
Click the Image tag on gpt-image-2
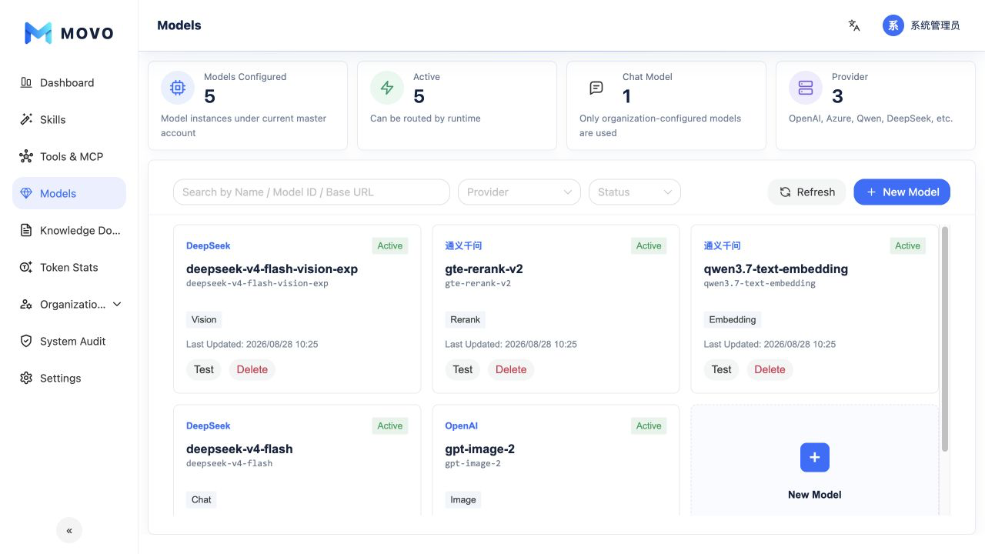tap(463, 499)
